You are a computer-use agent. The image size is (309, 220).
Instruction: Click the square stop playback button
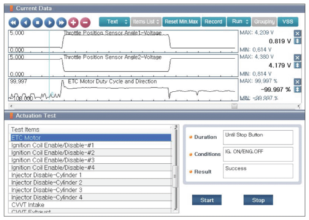coord(38,22)
